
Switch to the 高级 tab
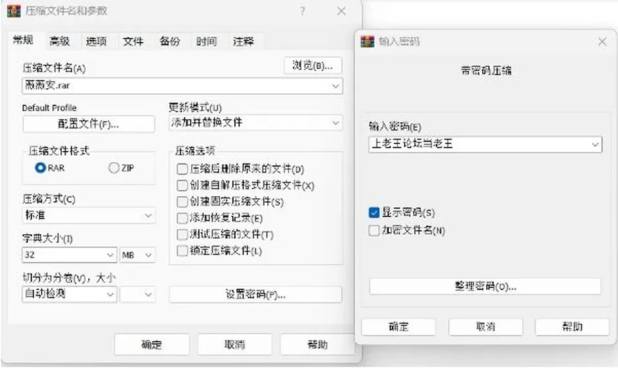click(60, 41)
